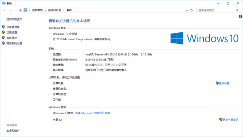Screen dimensions: 243x137
Task: Open help with the blue question icon
Action: [240, 16]
